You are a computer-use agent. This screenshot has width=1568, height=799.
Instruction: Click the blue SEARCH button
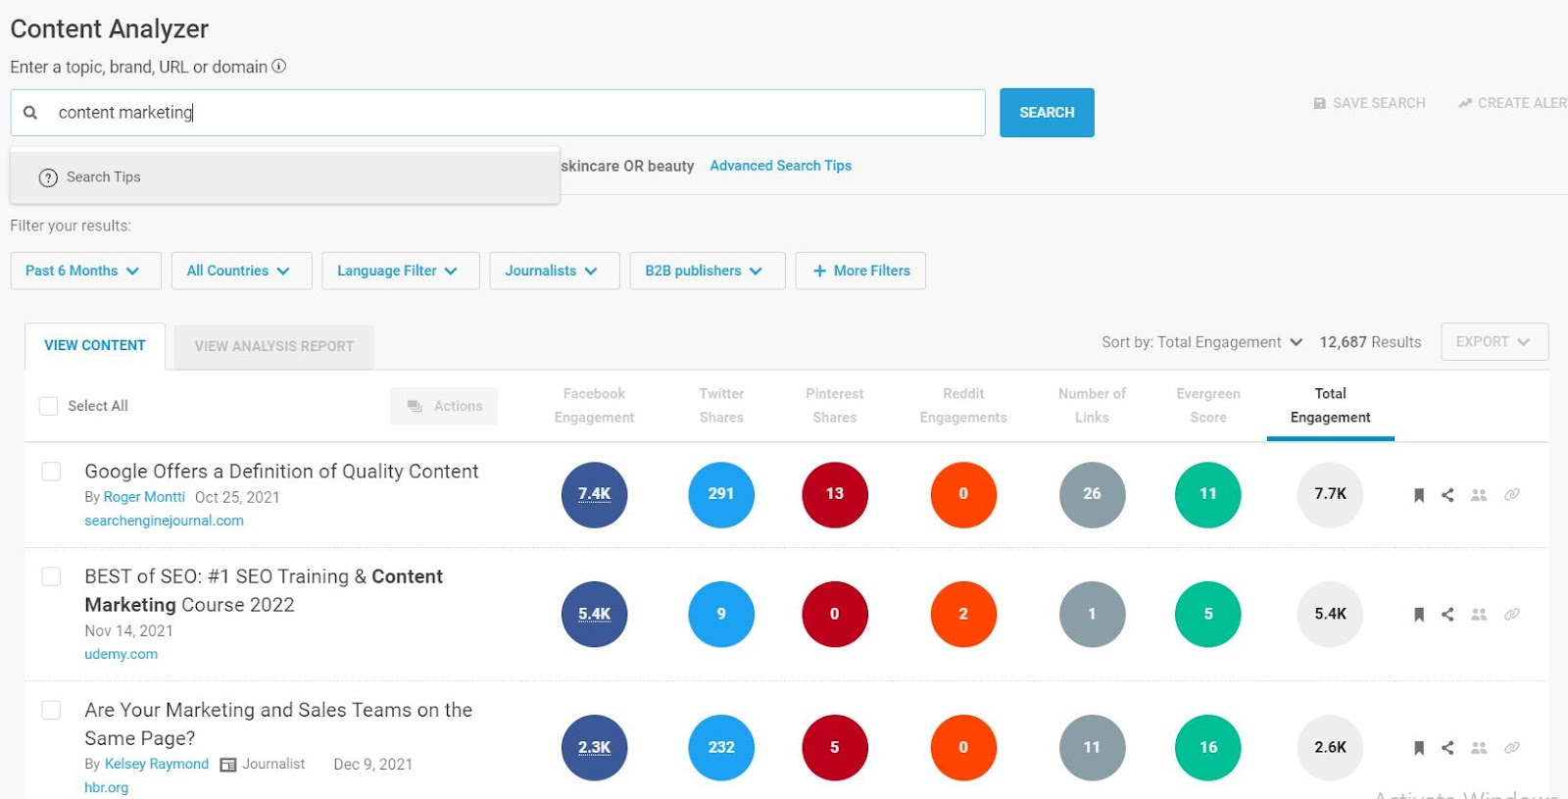tap(1047, 113)
